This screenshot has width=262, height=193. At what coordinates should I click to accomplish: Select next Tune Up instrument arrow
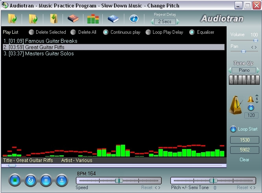258,70
